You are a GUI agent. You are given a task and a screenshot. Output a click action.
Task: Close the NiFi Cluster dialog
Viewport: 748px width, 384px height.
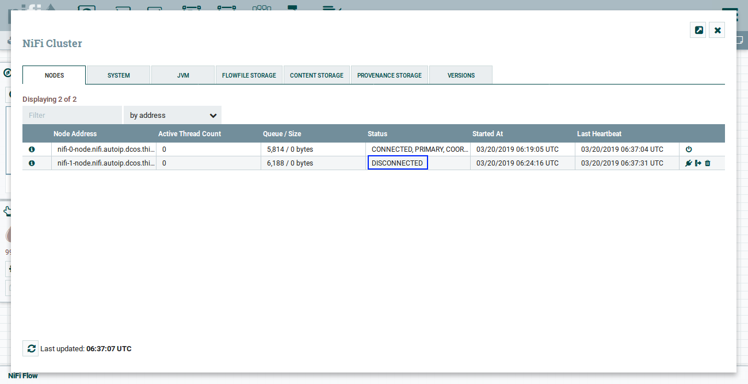click(718, 30)
